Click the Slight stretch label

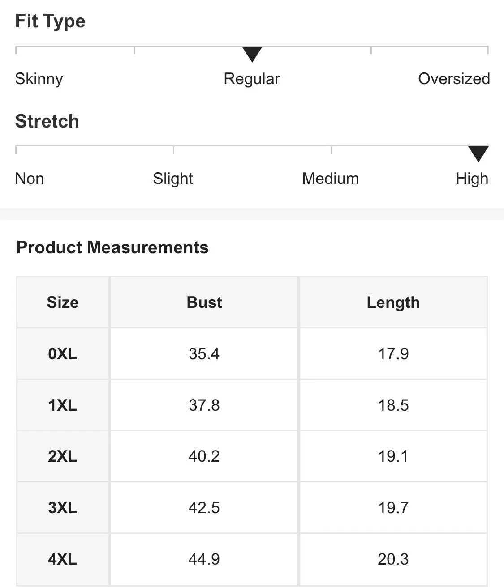point(173,179)
